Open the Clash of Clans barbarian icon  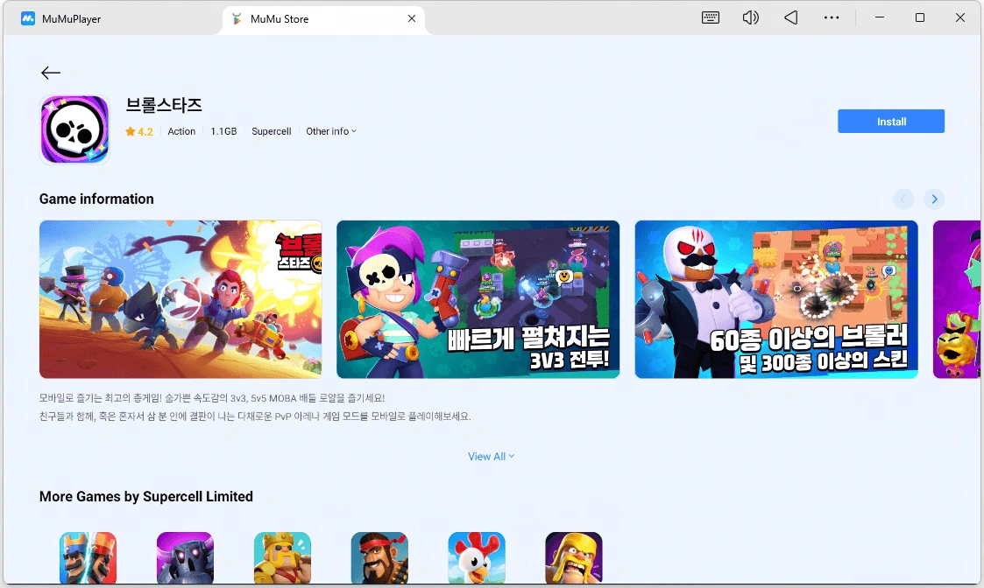click(574, 558)
